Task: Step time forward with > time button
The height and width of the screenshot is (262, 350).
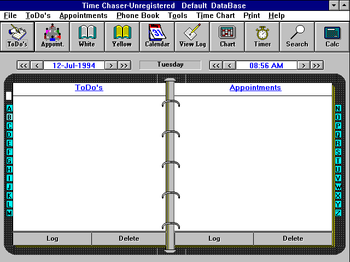Action: 304,65
